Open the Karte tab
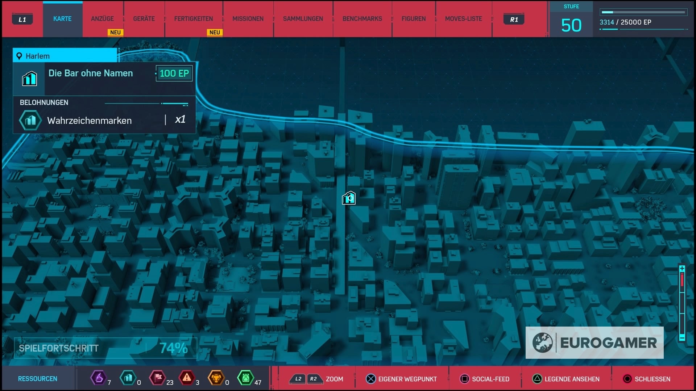696x391 pixels. point(62,19)
